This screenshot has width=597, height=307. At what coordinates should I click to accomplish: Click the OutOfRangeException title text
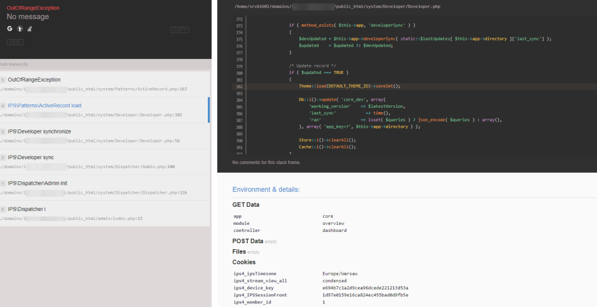[33, 8]
